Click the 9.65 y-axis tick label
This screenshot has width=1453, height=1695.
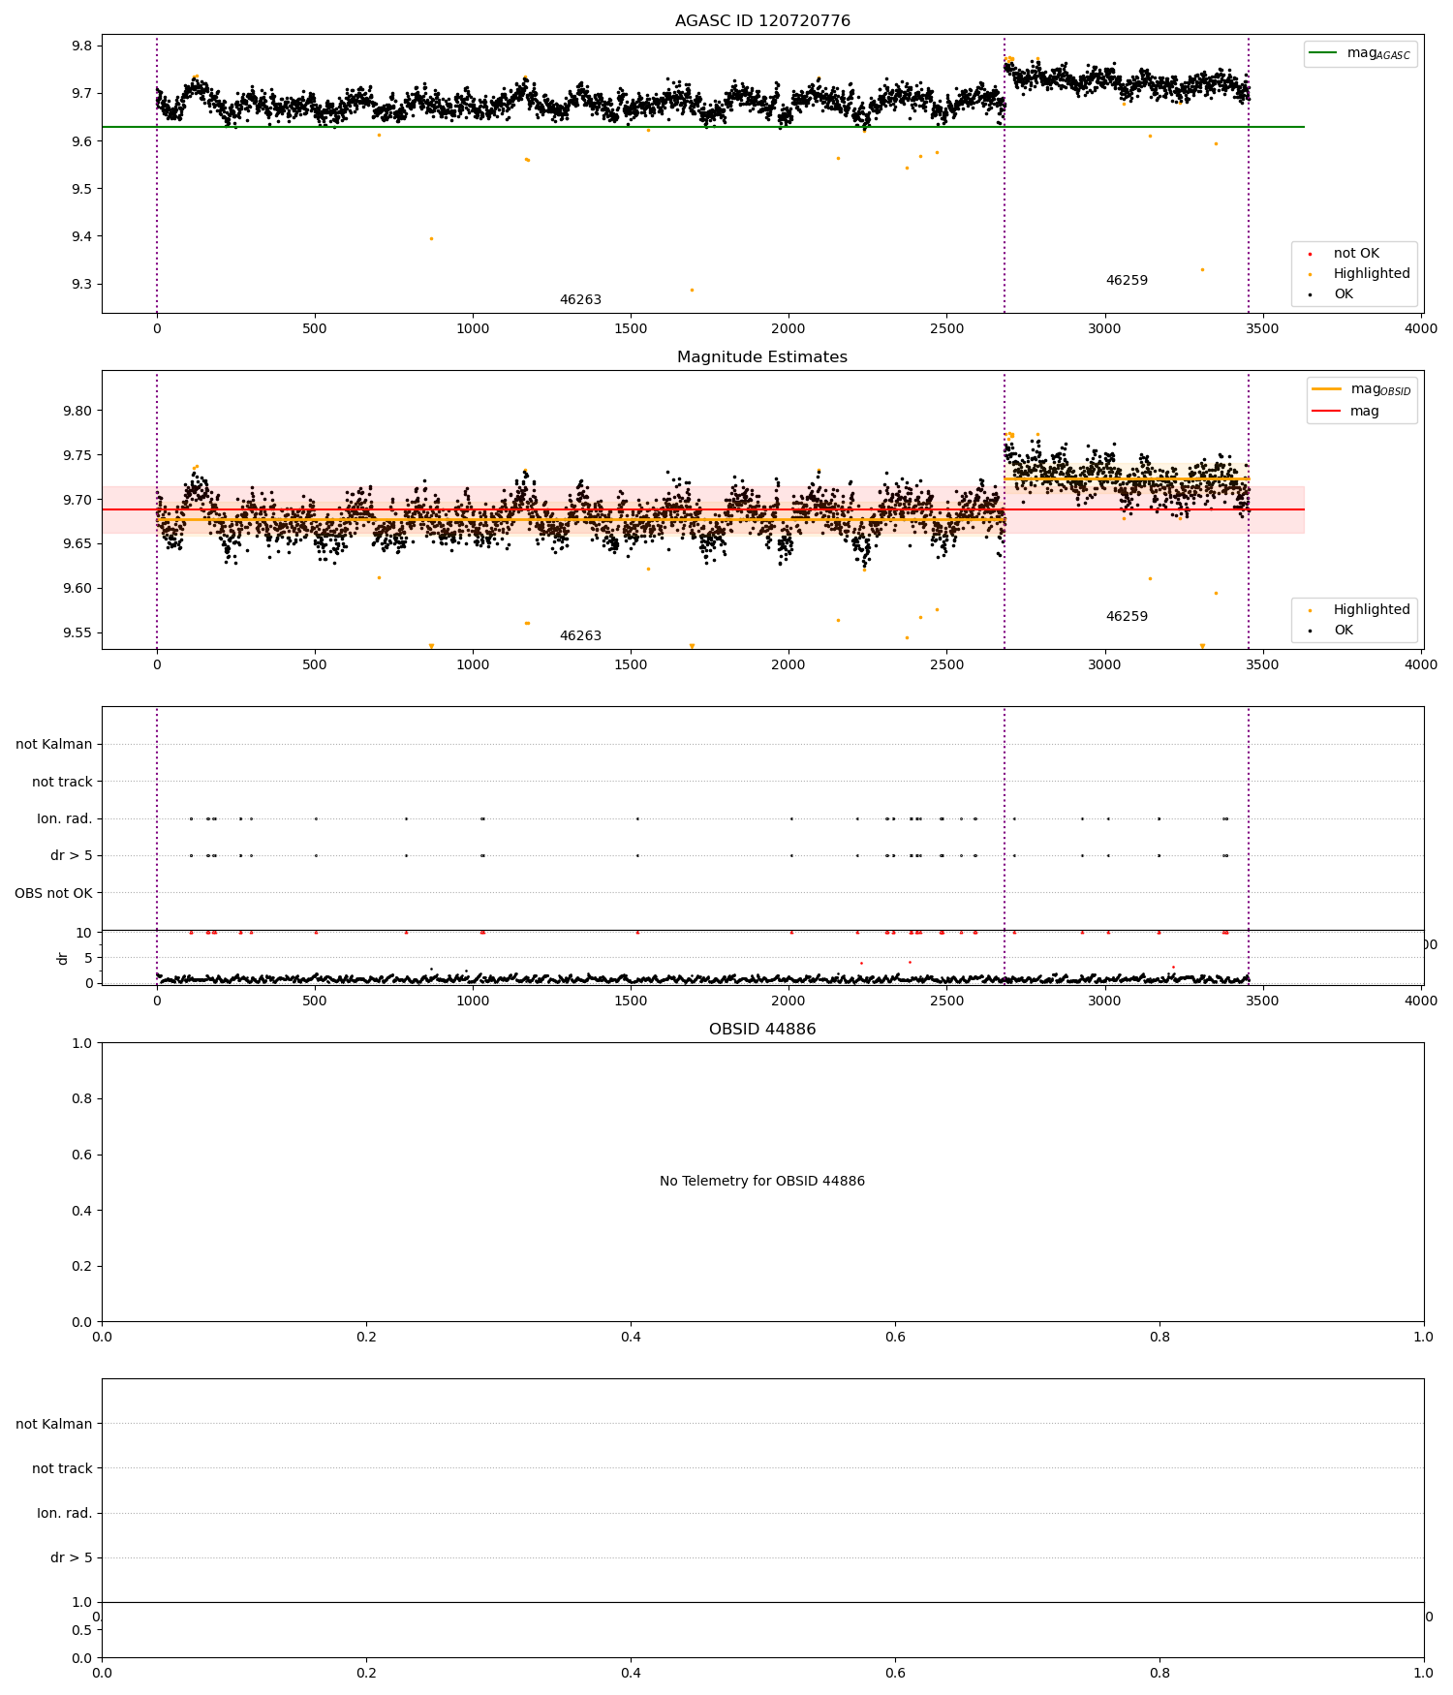pos(77,543)
